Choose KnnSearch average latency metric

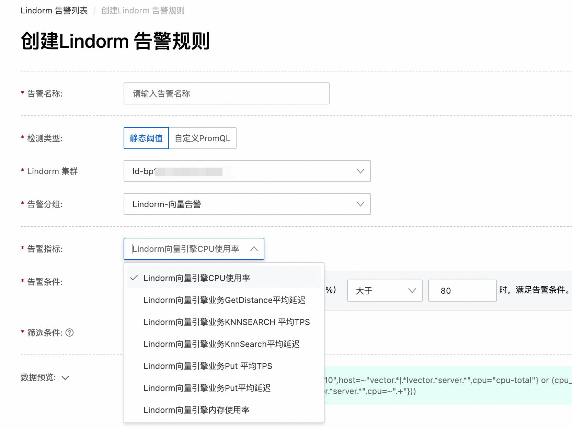[x=221, y=344]
